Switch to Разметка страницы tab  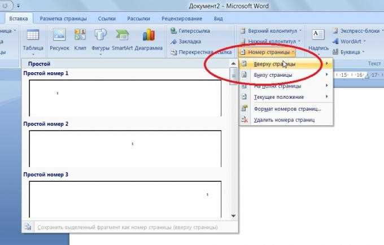pos(63,19)
